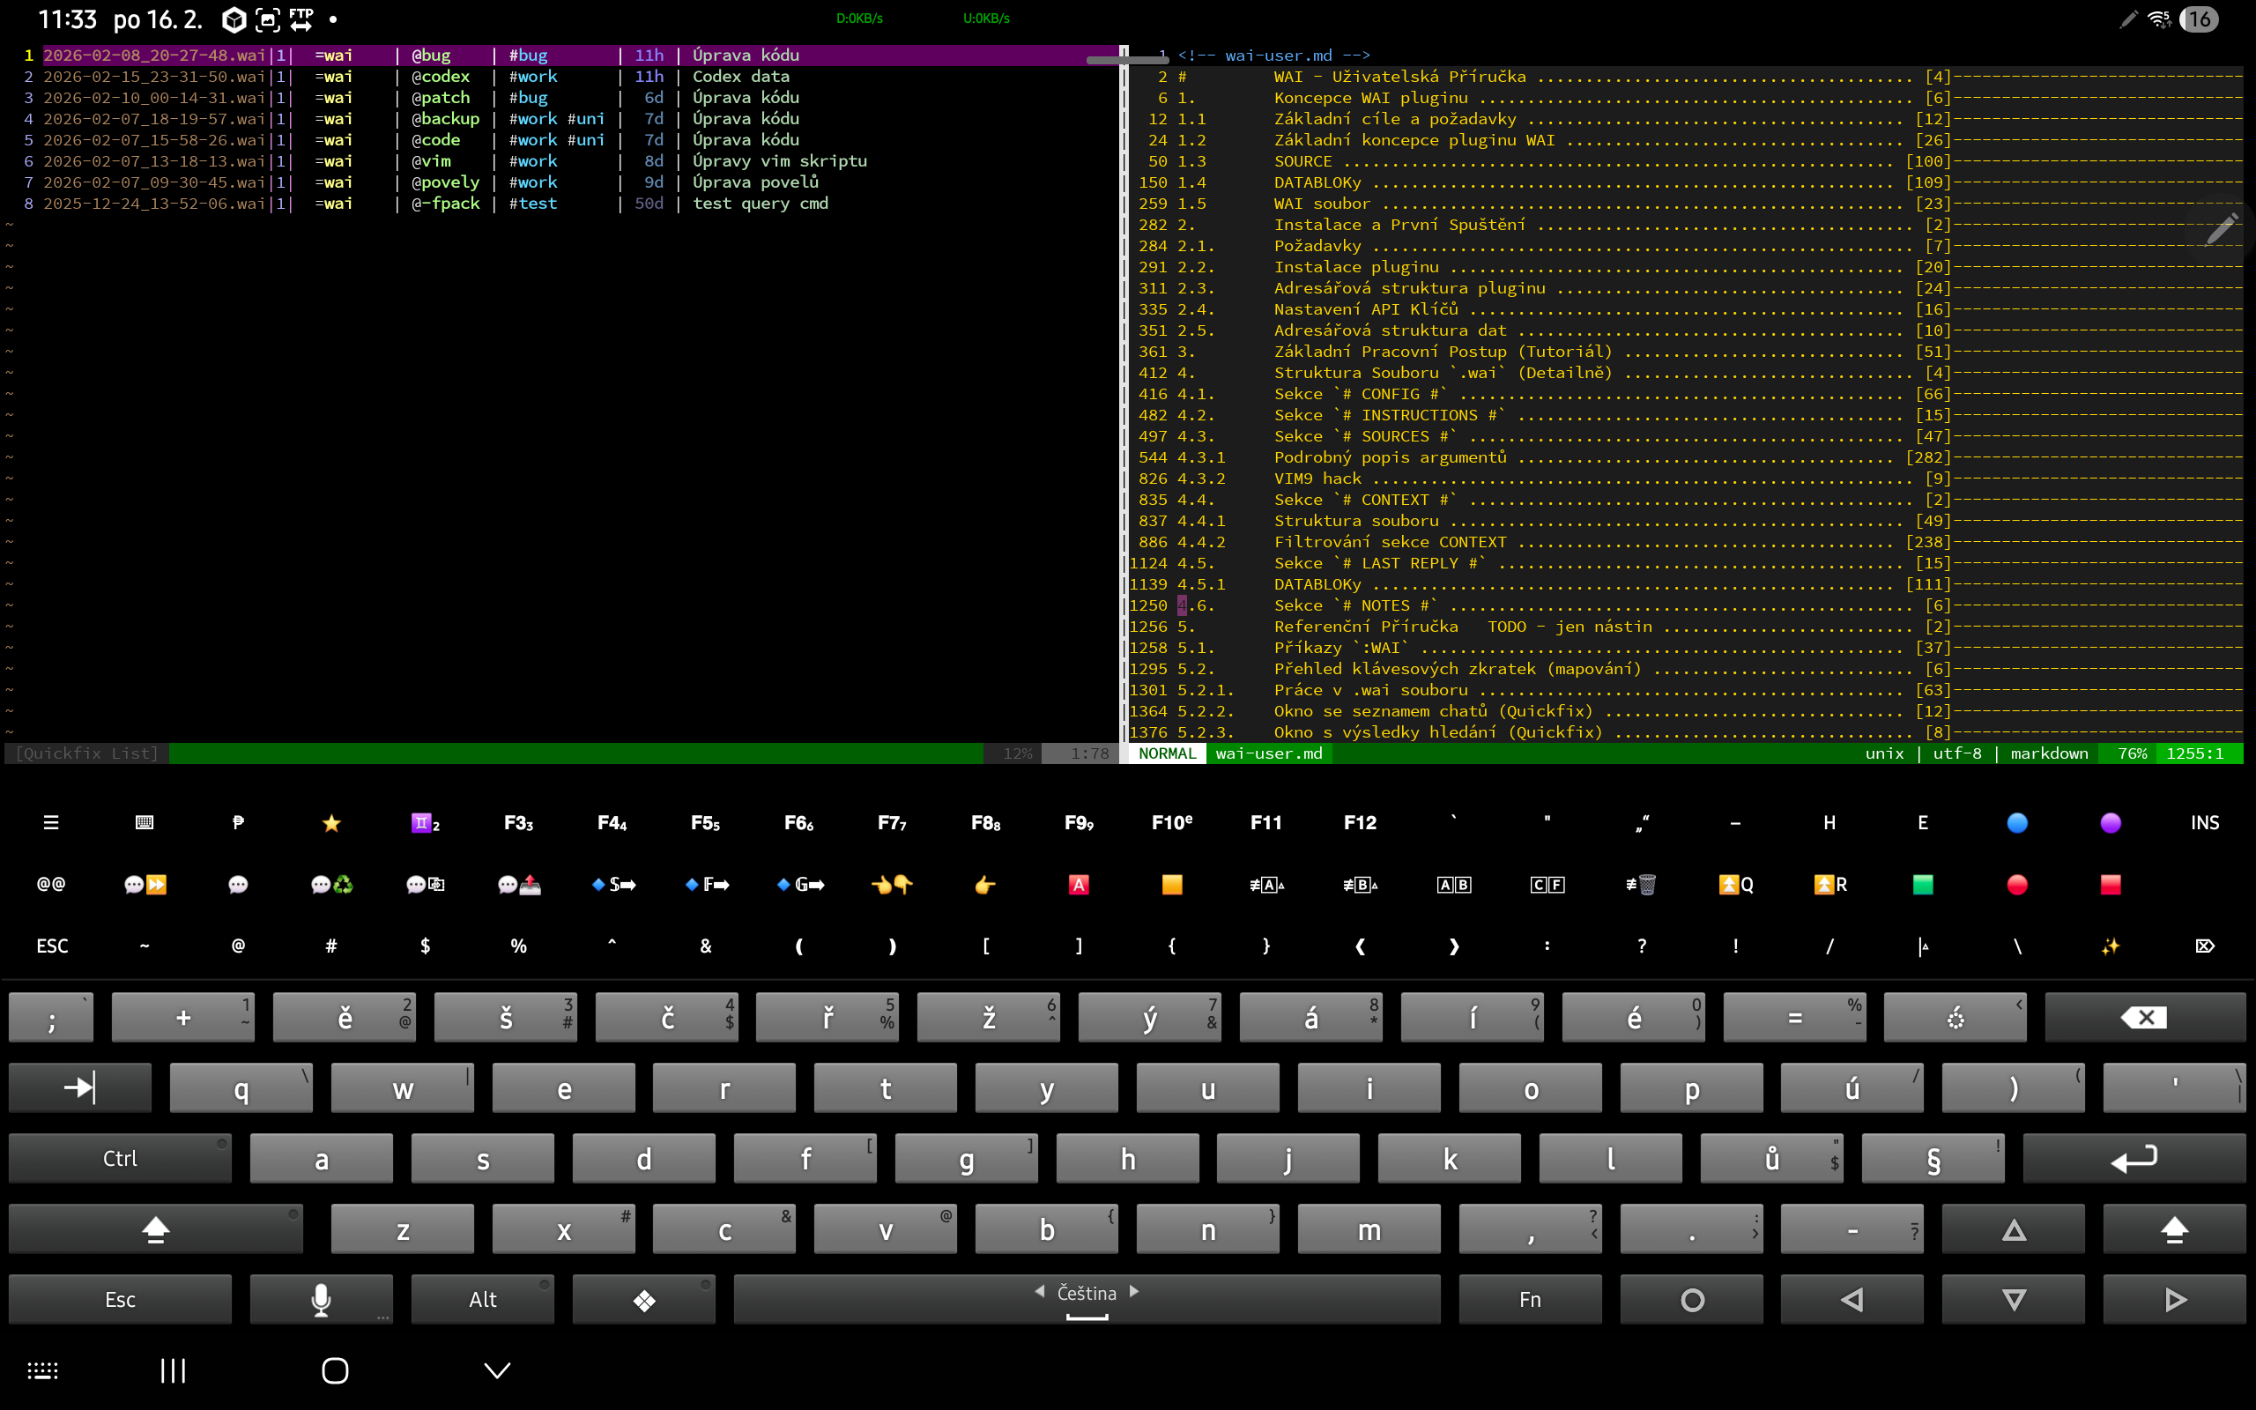Open fold at section 4.3.1 Podrobný popis argumentů
This screenshot has height=1410, width=2256.
[x=1389, y=457]
